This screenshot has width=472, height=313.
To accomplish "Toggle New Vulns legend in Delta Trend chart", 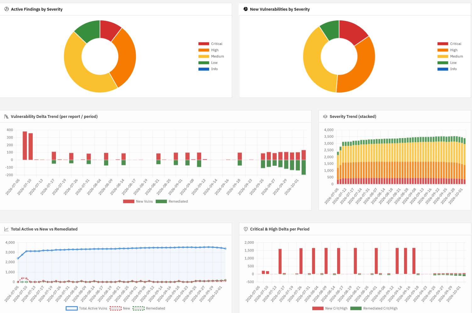I will [x=138, y=201].
